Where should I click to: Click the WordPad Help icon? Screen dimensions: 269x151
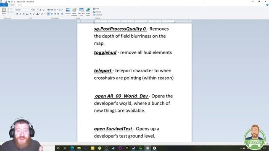point(267,5)
